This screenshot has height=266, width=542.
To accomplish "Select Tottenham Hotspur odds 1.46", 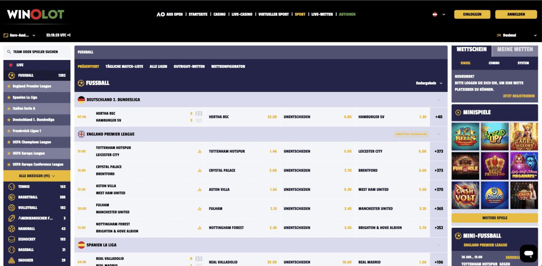I will tap(273, 151).
